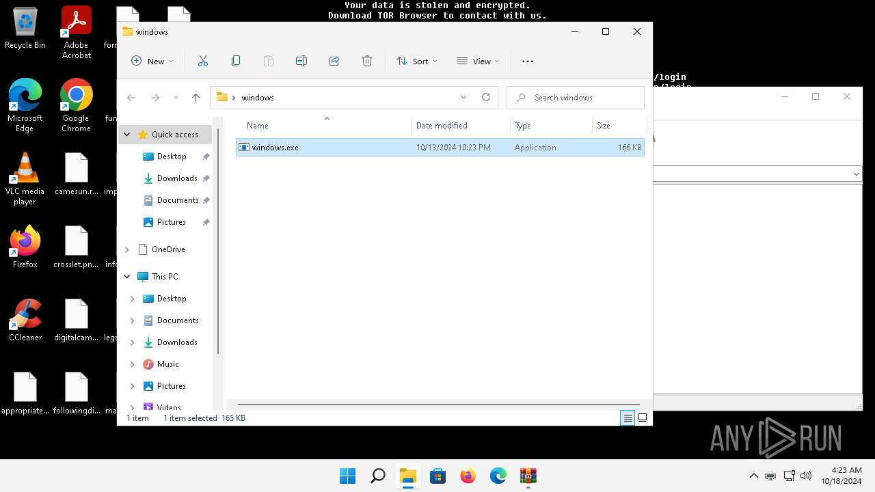Viewport: 875px width, 492px height.
Task: Switch to large thumbnails view
Action: (643, 418)
